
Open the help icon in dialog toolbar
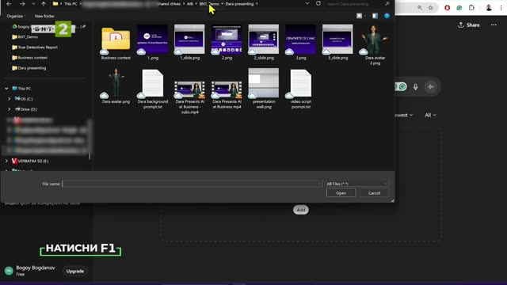click(x=387, y=16)
